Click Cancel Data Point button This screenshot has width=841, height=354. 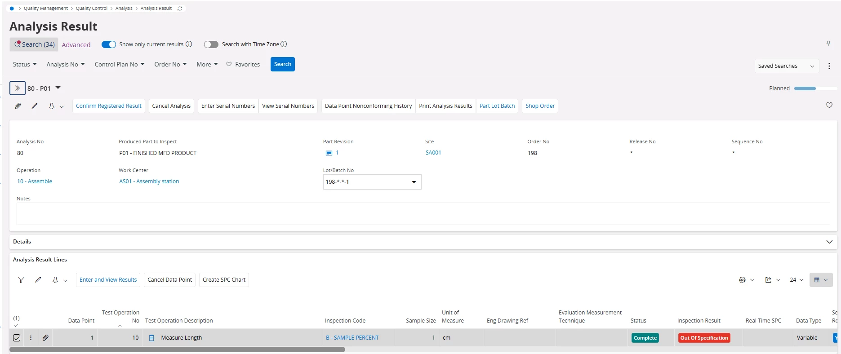click(x=169, y=280)
